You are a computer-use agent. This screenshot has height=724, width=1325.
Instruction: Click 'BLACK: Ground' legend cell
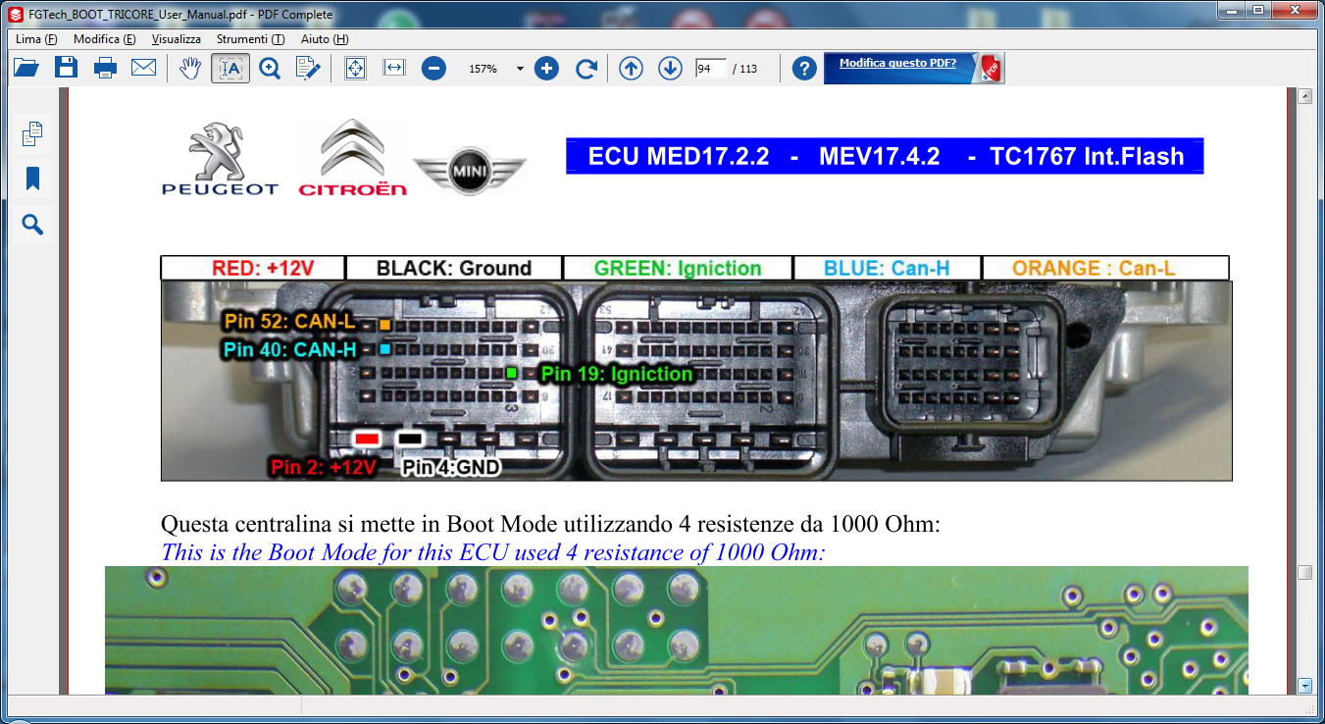pos(454,268)
